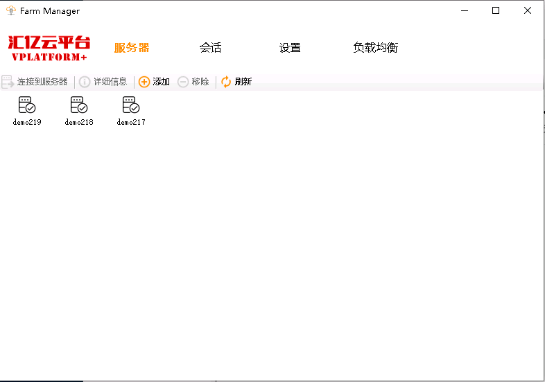Open the 负载均衡 tab
The height and width of the screenshot is (382, 545).
pos(375,48)
